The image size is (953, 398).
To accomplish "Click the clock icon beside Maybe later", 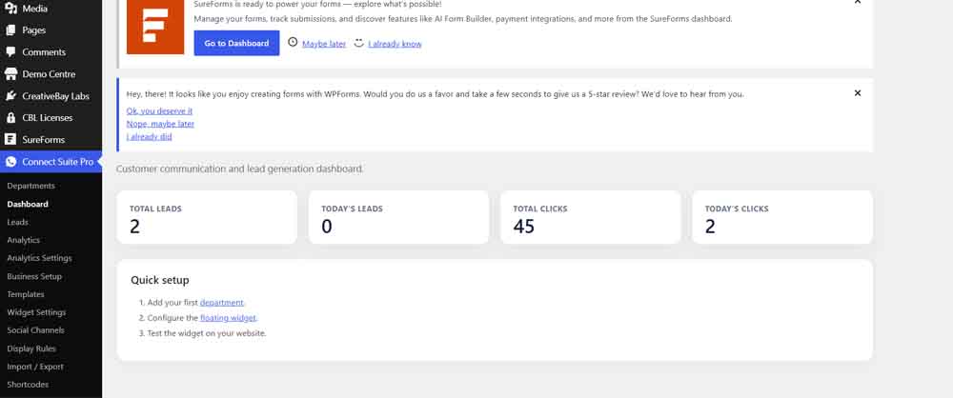I will [293, 43].
